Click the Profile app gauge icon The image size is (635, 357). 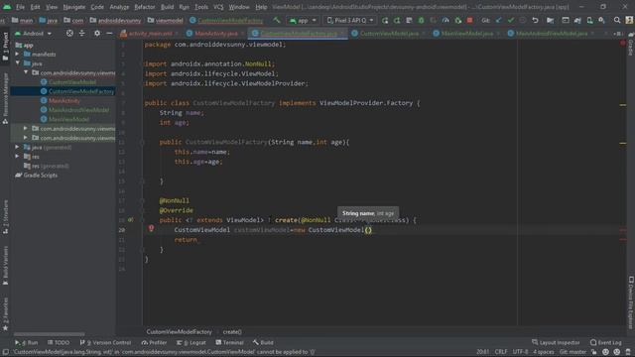(445, 20)
